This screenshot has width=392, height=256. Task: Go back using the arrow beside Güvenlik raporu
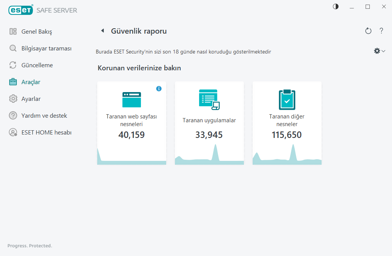pyautogui.click(x=103, y=31)
